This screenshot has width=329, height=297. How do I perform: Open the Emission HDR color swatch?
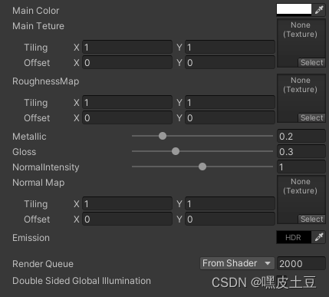pyautogui.click(x=294, y=237)
